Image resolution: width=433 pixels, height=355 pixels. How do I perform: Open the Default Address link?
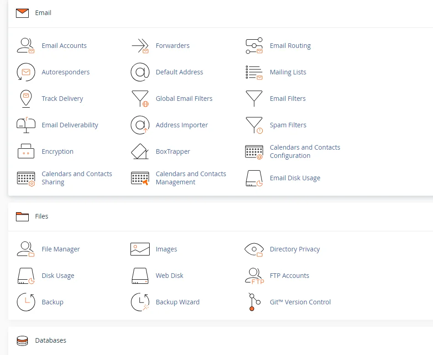[x=178, y=72]
